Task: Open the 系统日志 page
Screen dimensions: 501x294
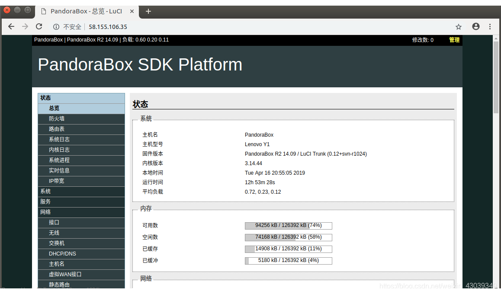Action: click(x=81, y=140)
